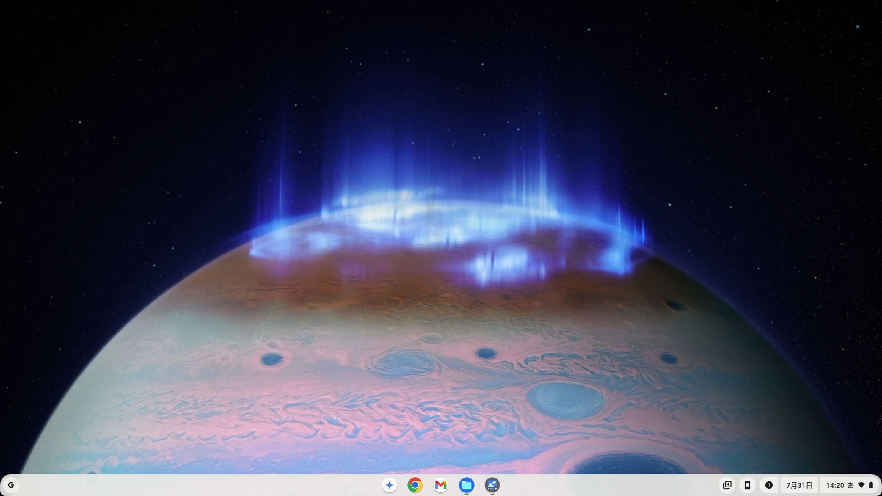Open quick settings from 14:20 clock
The width and height of the screenshot is (882, 496).
[849, 485]
